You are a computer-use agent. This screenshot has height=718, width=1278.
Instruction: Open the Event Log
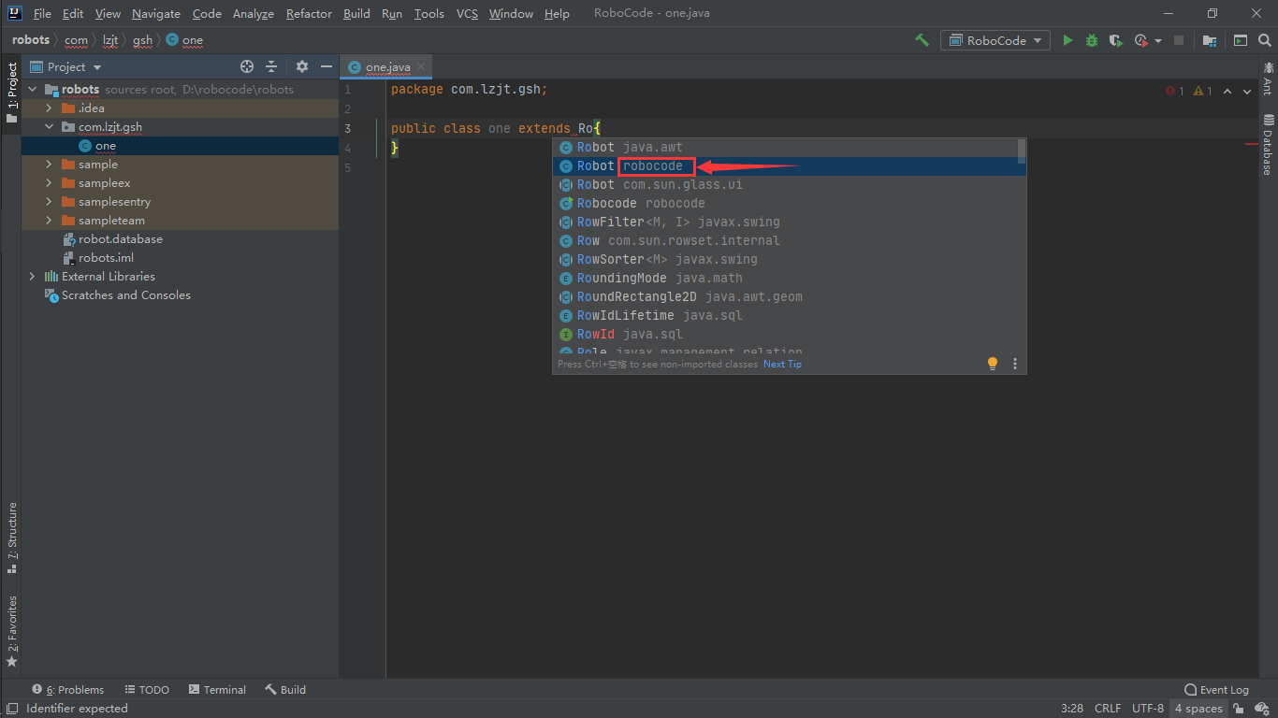(1216, 690)
